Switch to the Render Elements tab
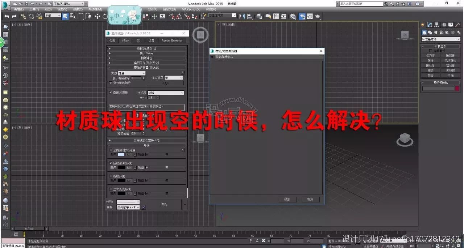 click(172, 40)
